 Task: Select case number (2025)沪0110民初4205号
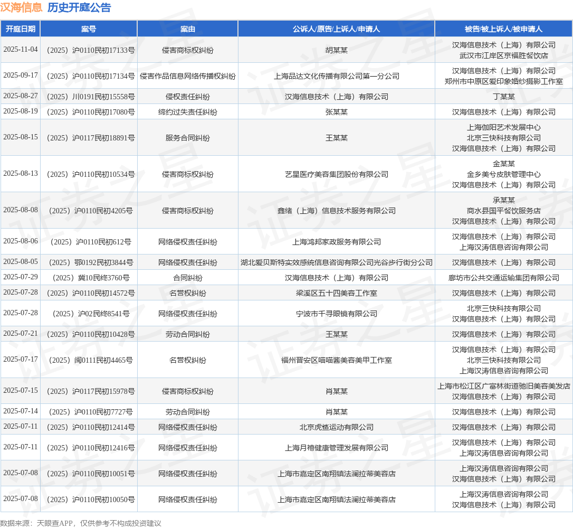91,211
